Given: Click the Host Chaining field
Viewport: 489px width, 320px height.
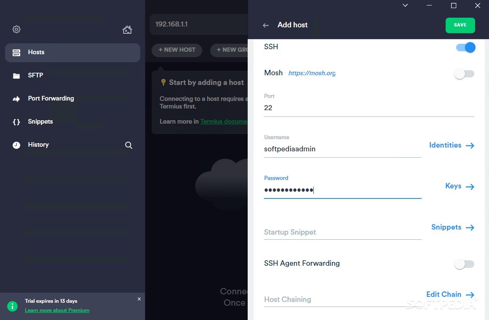Looking at the screenshot, I should (x=342, y=299).
